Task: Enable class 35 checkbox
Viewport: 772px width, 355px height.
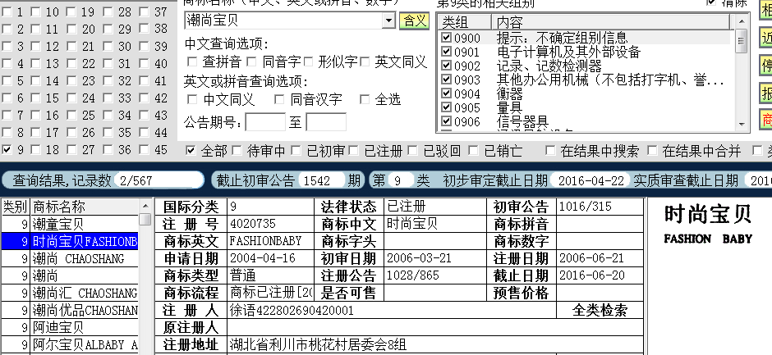Action: tap(108, 132)
